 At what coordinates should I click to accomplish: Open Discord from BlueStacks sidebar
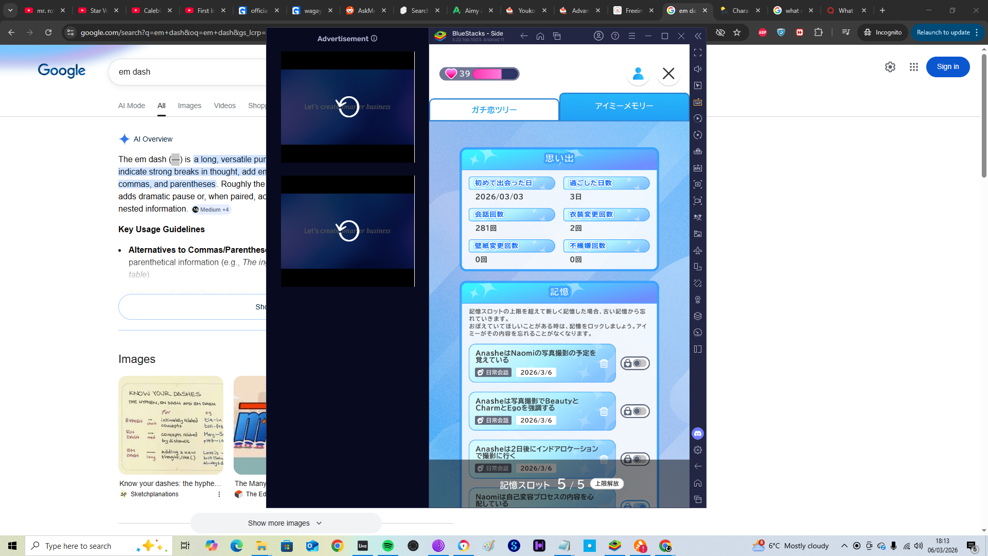pyautogui.click(x=698, y=433)
